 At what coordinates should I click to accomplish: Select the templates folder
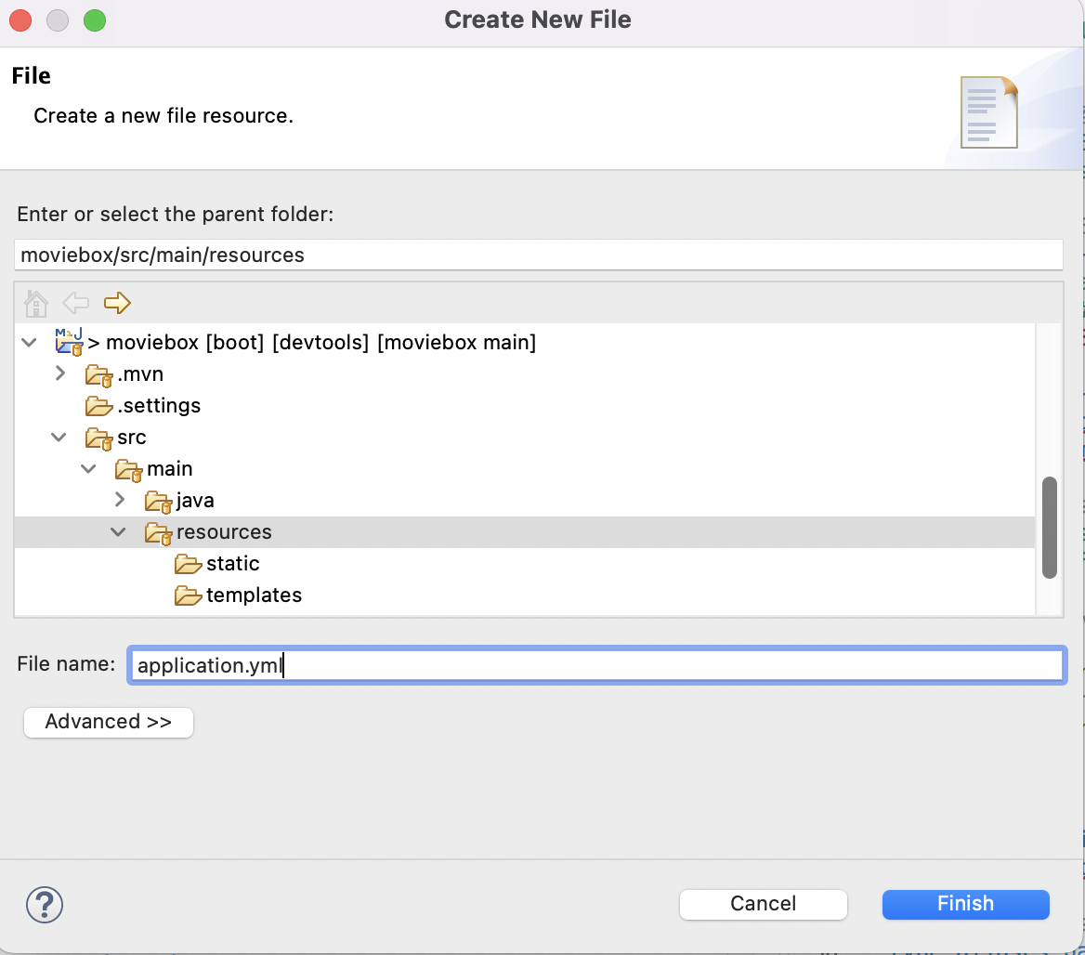(238, 595)
